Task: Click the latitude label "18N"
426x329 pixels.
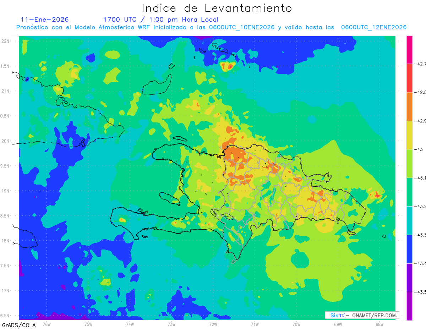Action: pos(6,241)
